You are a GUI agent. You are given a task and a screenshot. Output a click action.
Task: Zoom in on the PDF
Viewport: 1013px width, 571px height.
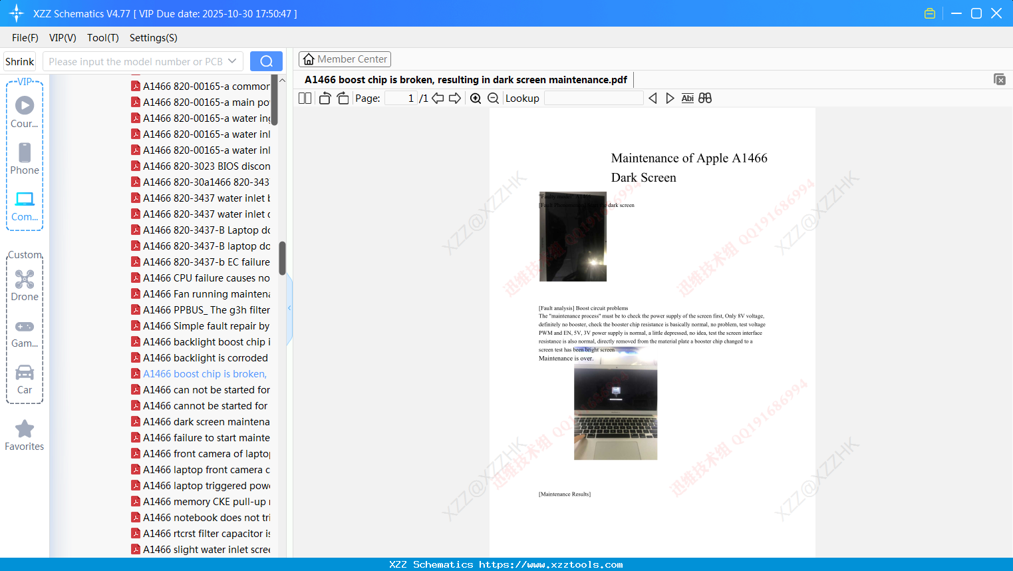(476, 98)
